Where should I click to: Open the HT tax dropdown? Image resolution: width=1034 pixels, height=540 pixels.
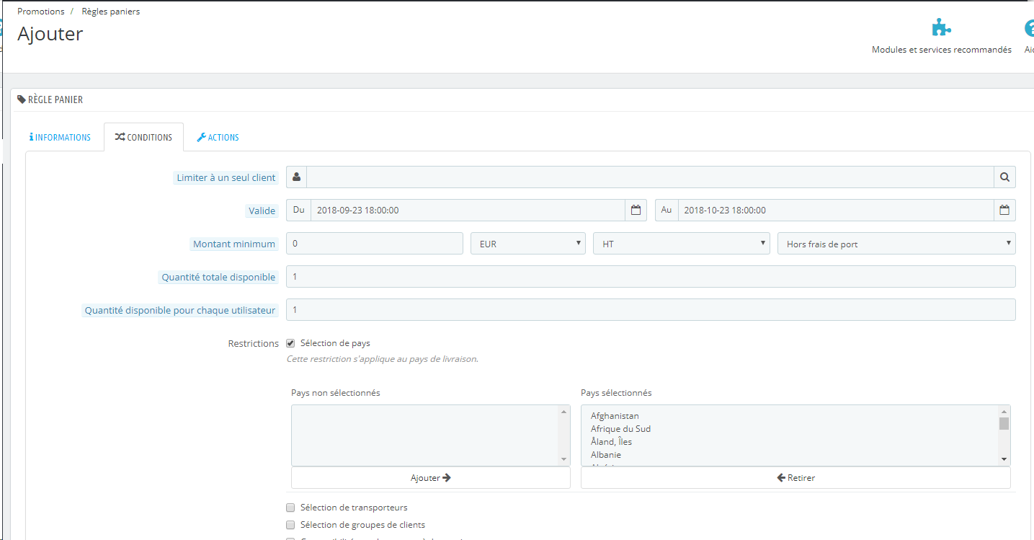[682, 244]
